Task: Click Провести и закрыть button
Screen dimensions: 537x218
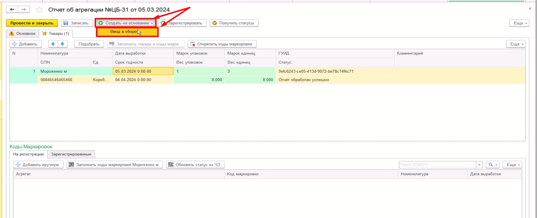Action: [32, 23]
